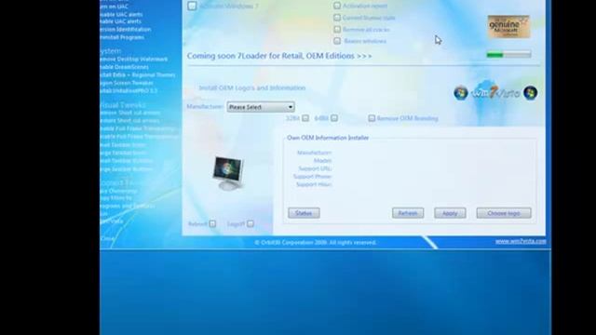Choose 'Small Taskbar Icons' option
Image resolution: width=596 pixels, height=335 pixels.
pyautogui.click(x=123, y=145)
